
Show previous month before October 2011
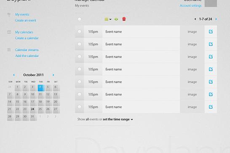[x=14, y=75]
